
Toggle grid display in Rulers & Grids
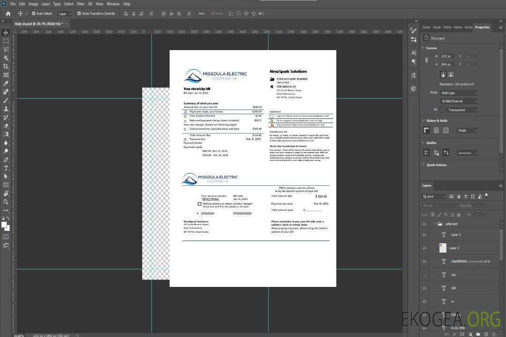pyautogui.click(x=436, y=131)
